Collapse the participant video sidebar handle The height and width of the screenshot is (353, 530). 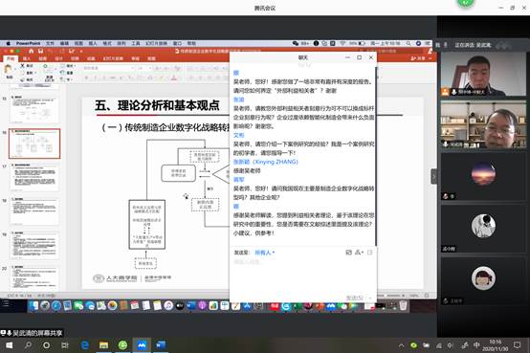[x=434, y=176]
